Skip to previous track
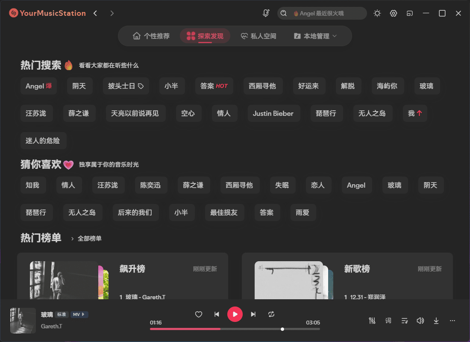This screenshot has width=470, height=342. click(217, 314)
